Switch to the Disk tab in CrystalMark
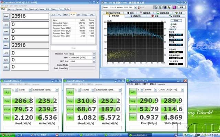The image size is (220, 137). tap(54, 9)
